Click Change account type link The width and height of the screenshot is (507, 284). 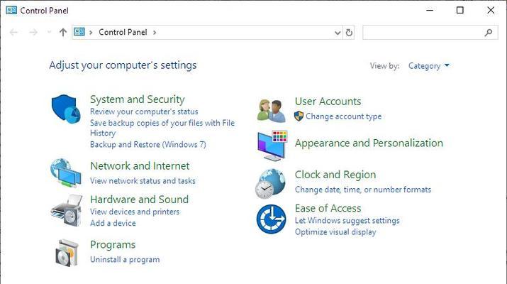tap(343, 116)
